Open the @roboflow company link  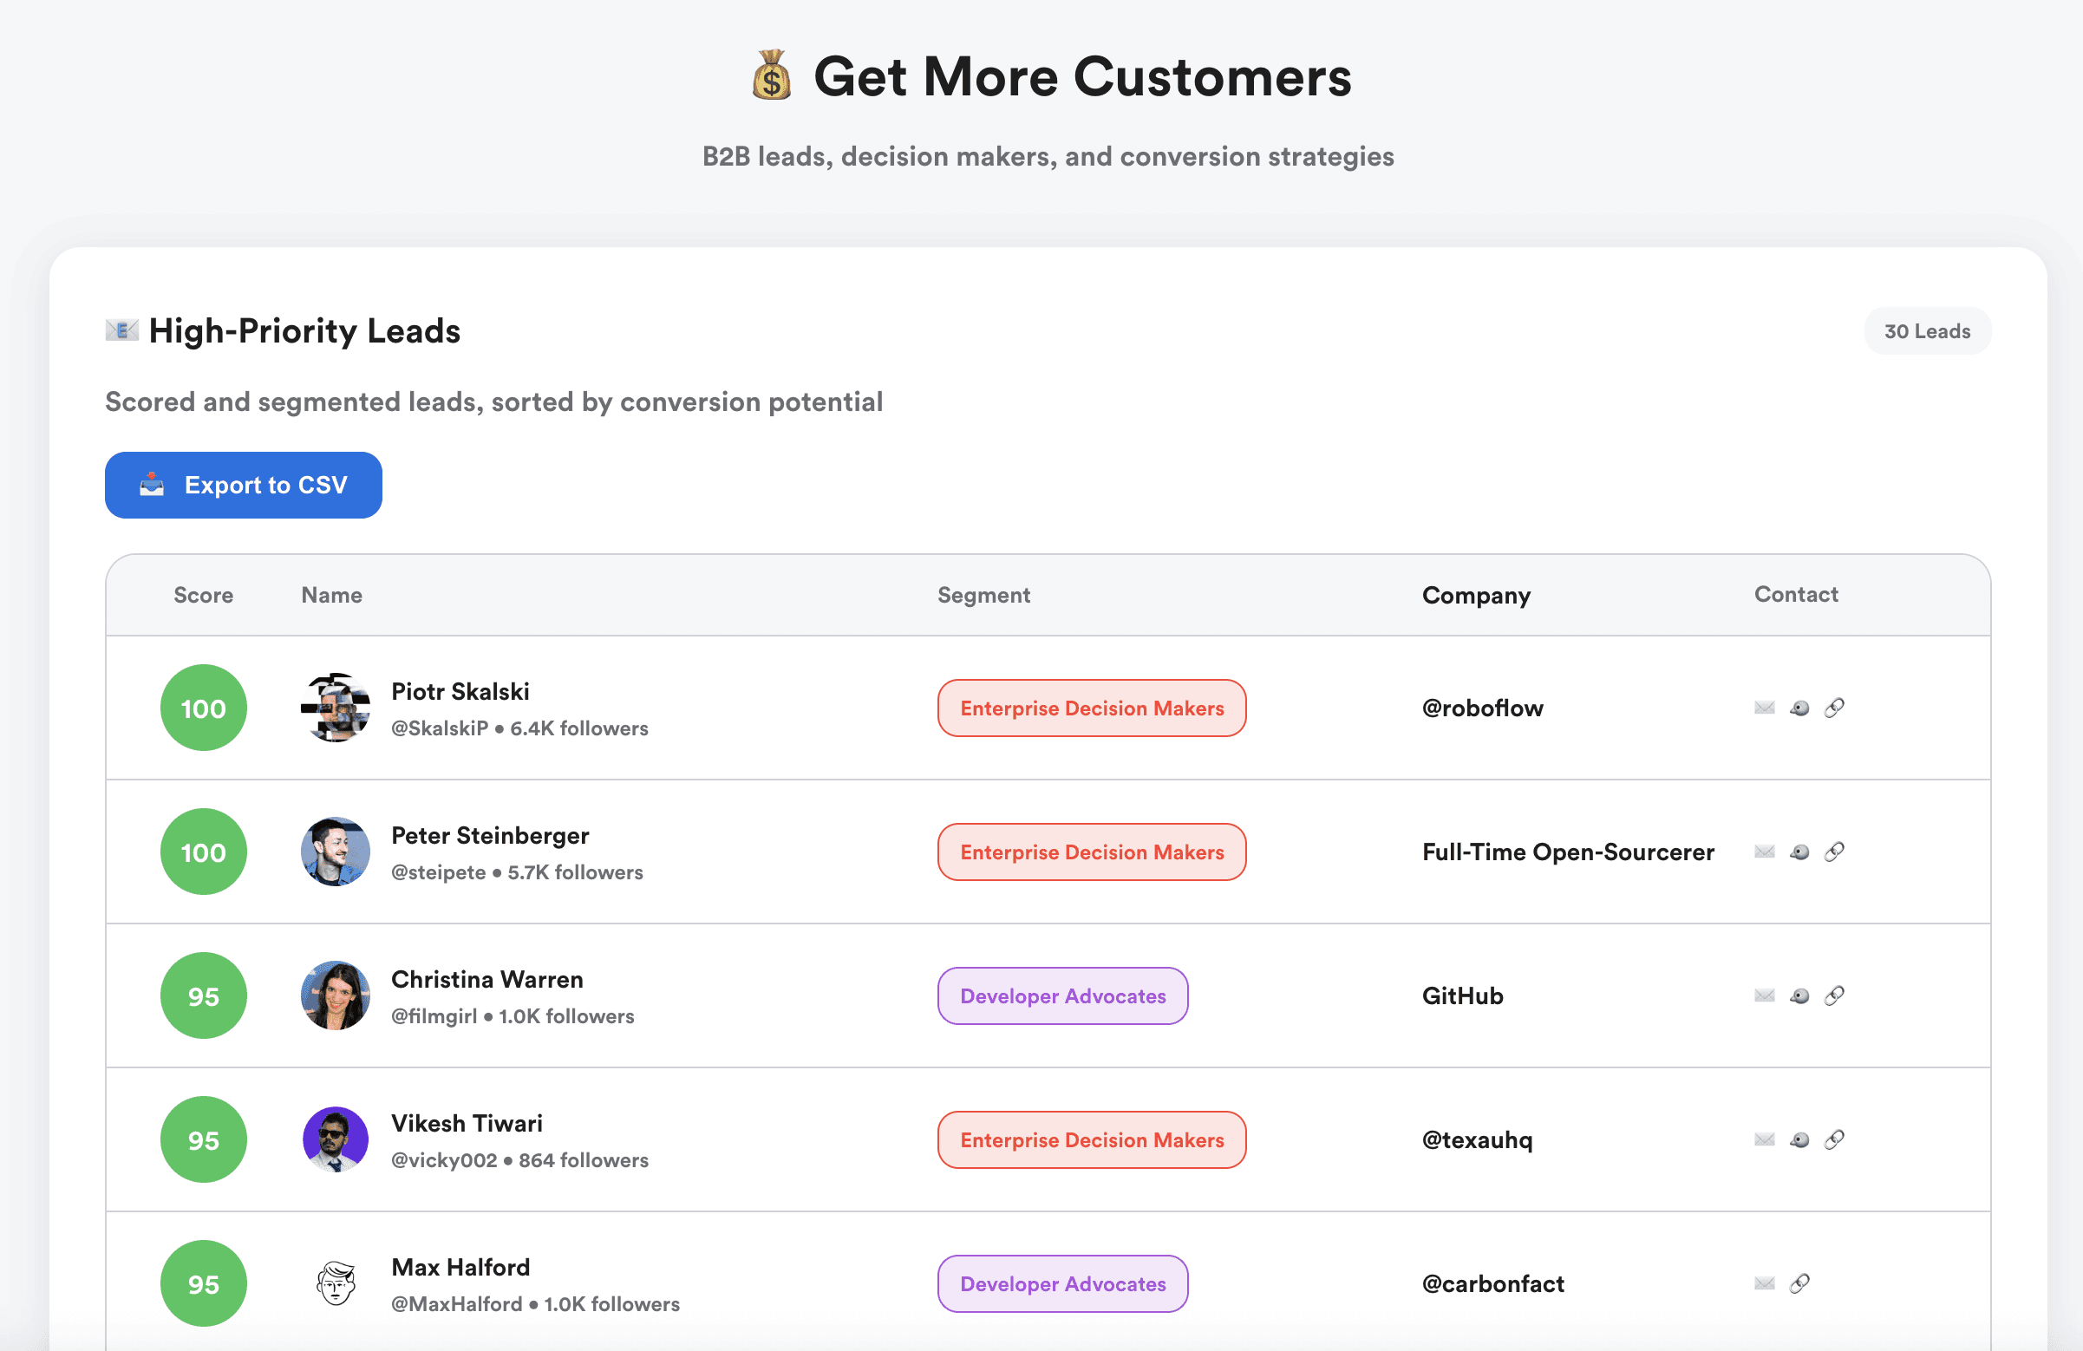coord(1482,708)
